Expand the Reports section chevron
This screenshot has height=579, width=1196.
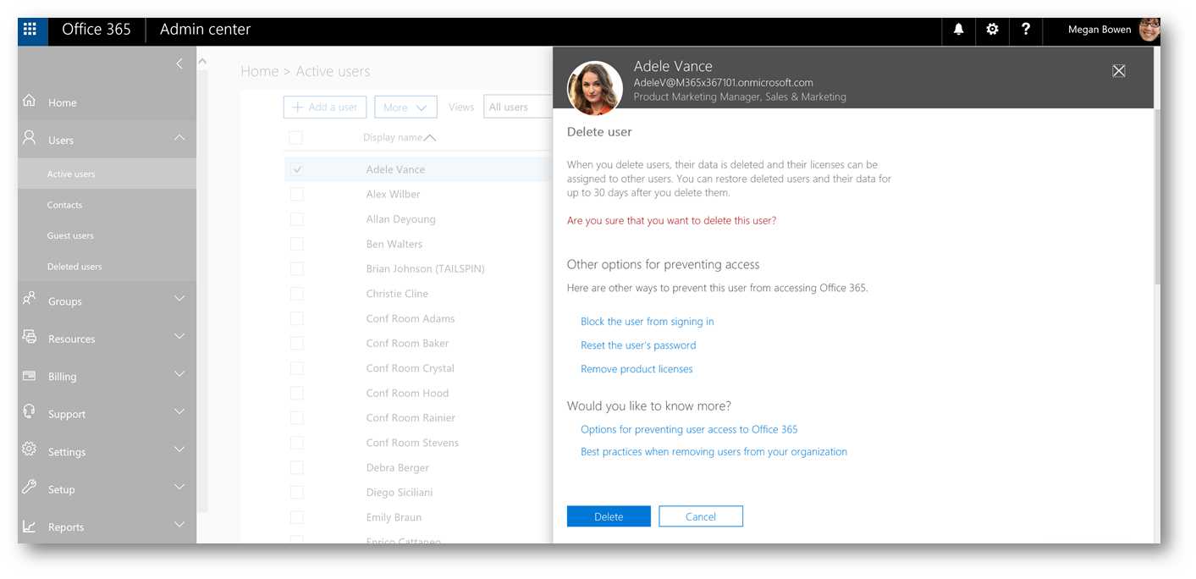tap(179, 525)
